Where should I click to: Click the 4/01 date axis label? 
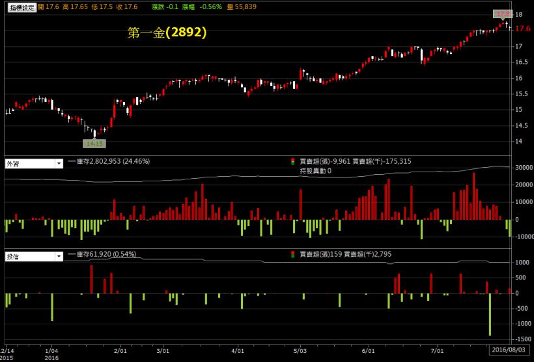coord(238,350)
